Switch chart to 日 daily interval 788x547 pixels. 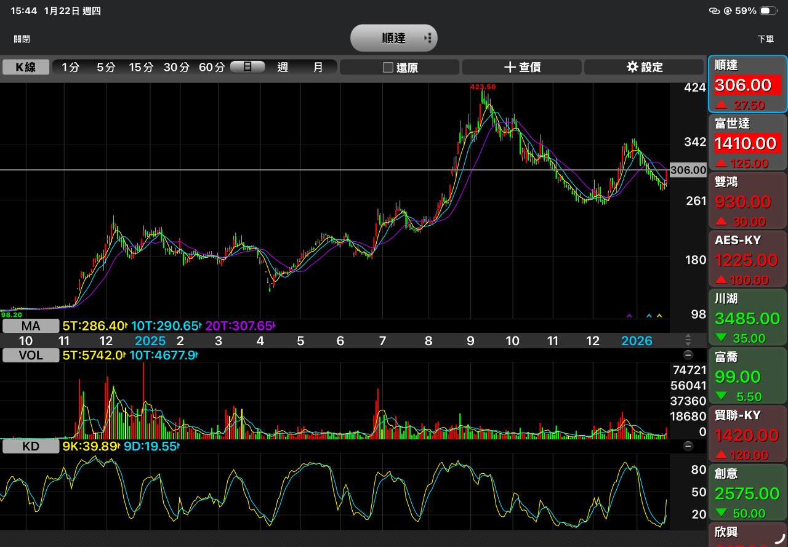click(x=247, y=67)
